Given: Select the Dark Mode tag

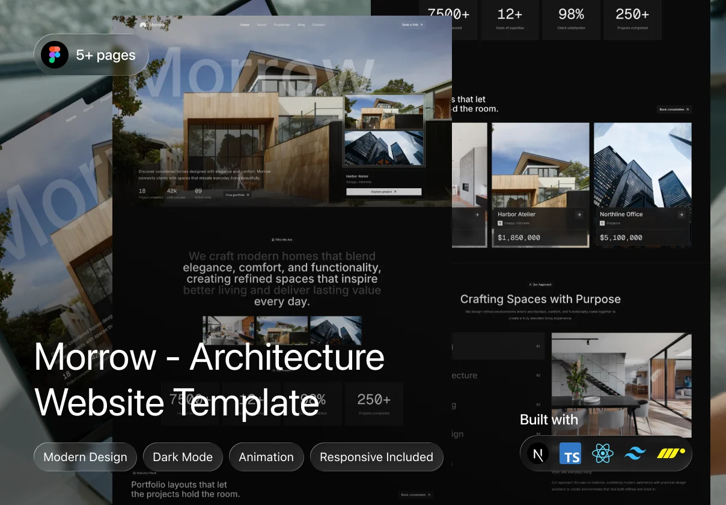Looking at the screenshot, I should 183,457.
